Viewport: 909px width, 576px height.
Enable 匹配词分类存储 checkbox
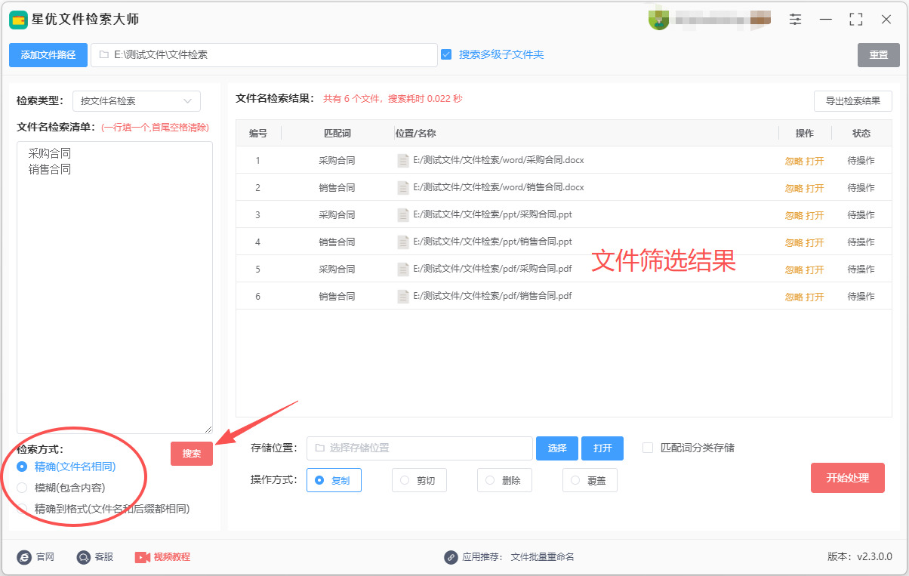[648, 448]
